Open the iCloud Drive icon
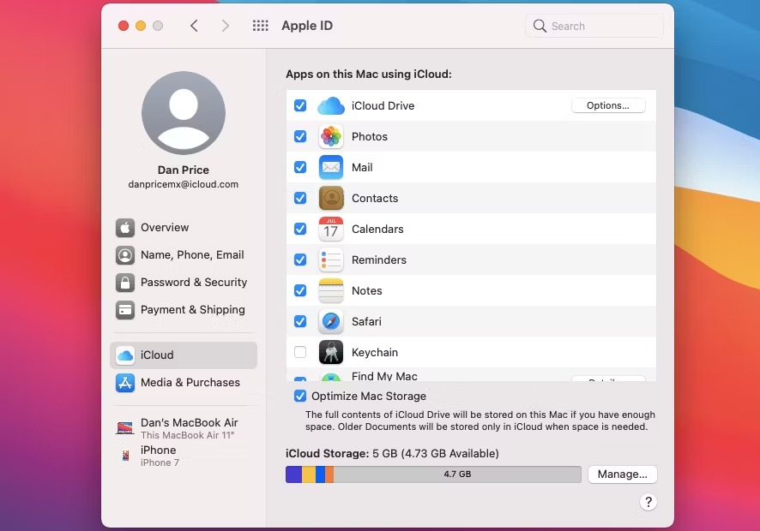This screenshot has height=531, width=760. 330,105
